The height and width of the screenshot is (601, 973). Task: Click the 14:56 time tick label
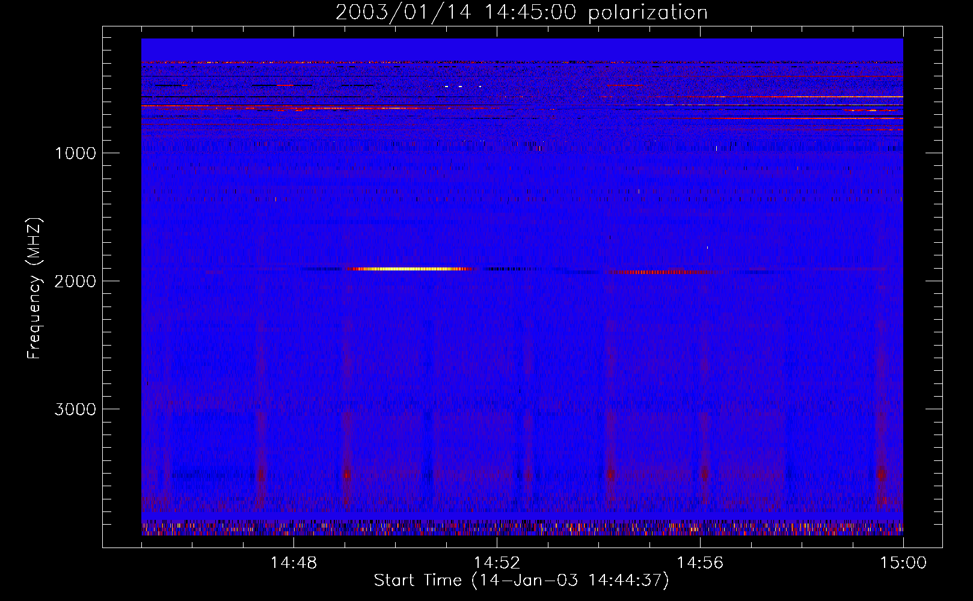[x=700, y=563]
